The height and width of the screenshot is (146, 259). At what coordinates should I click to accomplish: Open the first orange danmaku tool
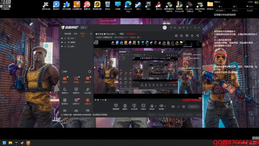[65, 79]
